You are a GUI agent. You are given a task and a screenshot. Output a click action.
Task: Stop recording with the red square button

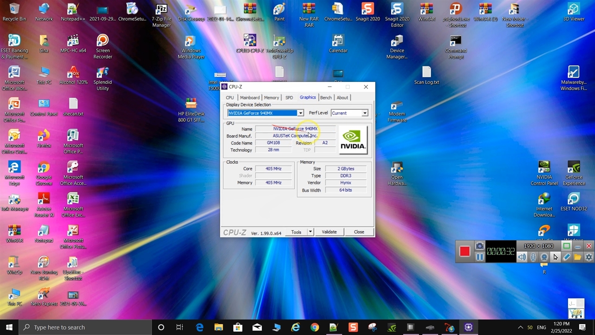(464, 251)
